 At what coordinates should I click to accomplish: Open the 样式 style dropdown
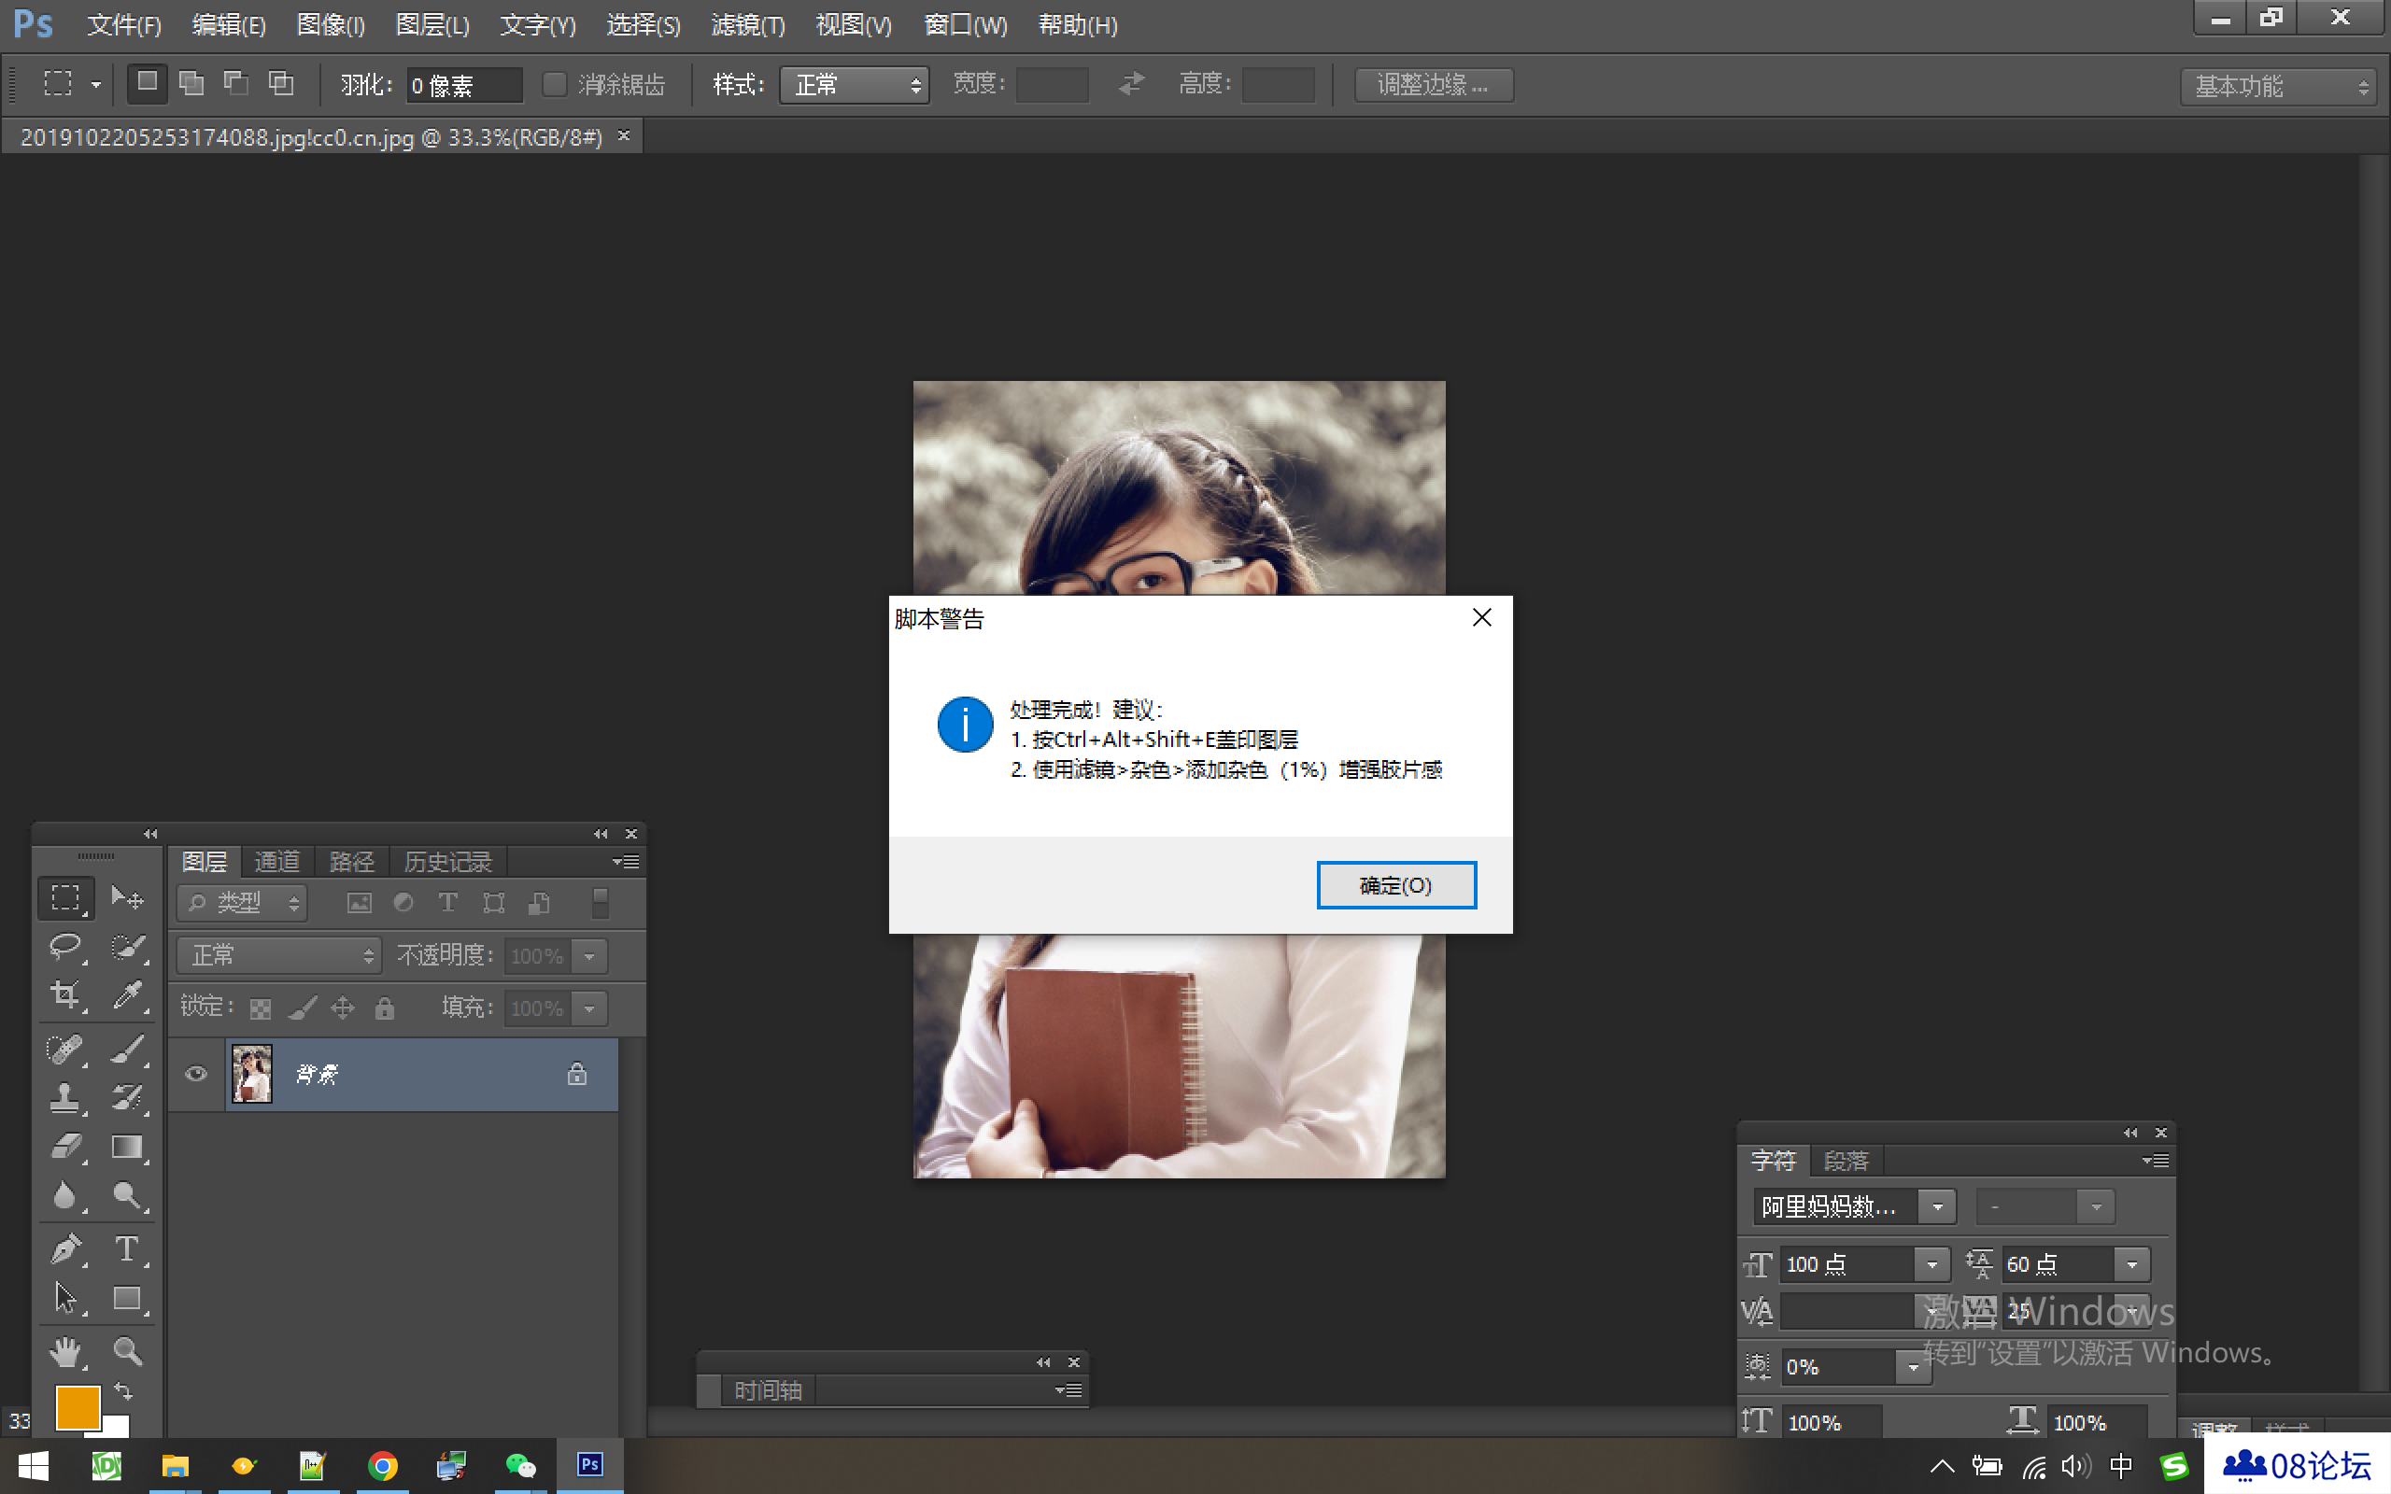coord(855,85)
